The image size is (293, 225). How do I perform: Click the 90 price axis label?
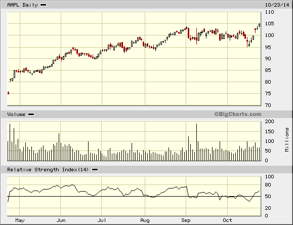tap(268, 59)
